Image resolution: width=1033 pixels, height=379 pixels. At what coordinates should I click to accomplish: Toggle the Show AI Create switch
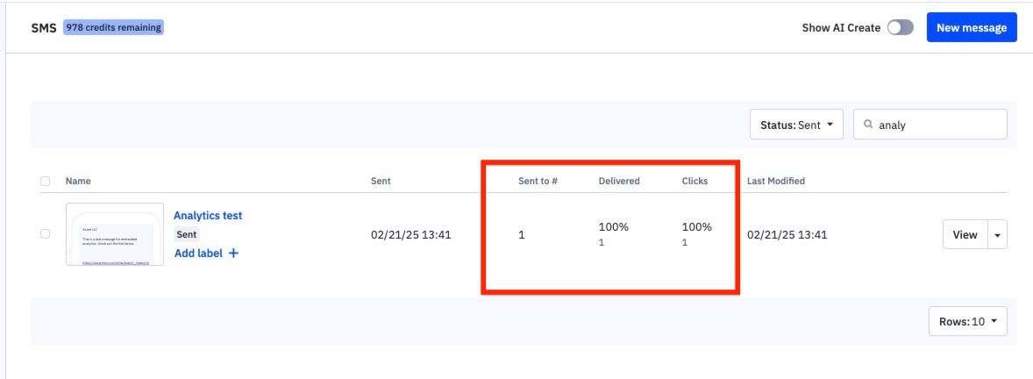900,28
